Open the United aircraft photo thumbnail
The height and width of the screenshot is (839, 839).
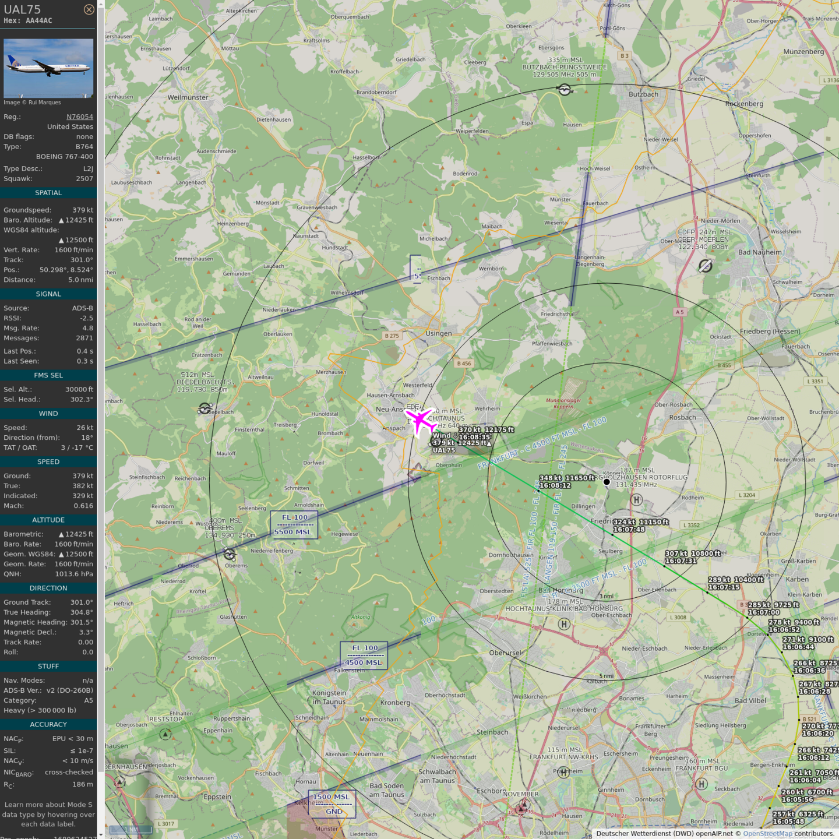[48, 68]
